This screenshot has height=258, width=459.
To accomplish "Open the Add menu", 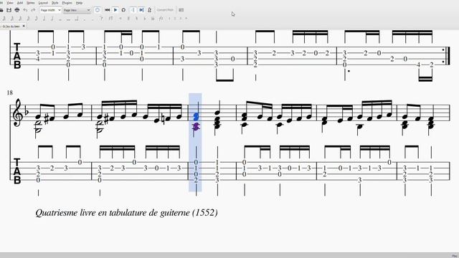I will coord(20,3).
